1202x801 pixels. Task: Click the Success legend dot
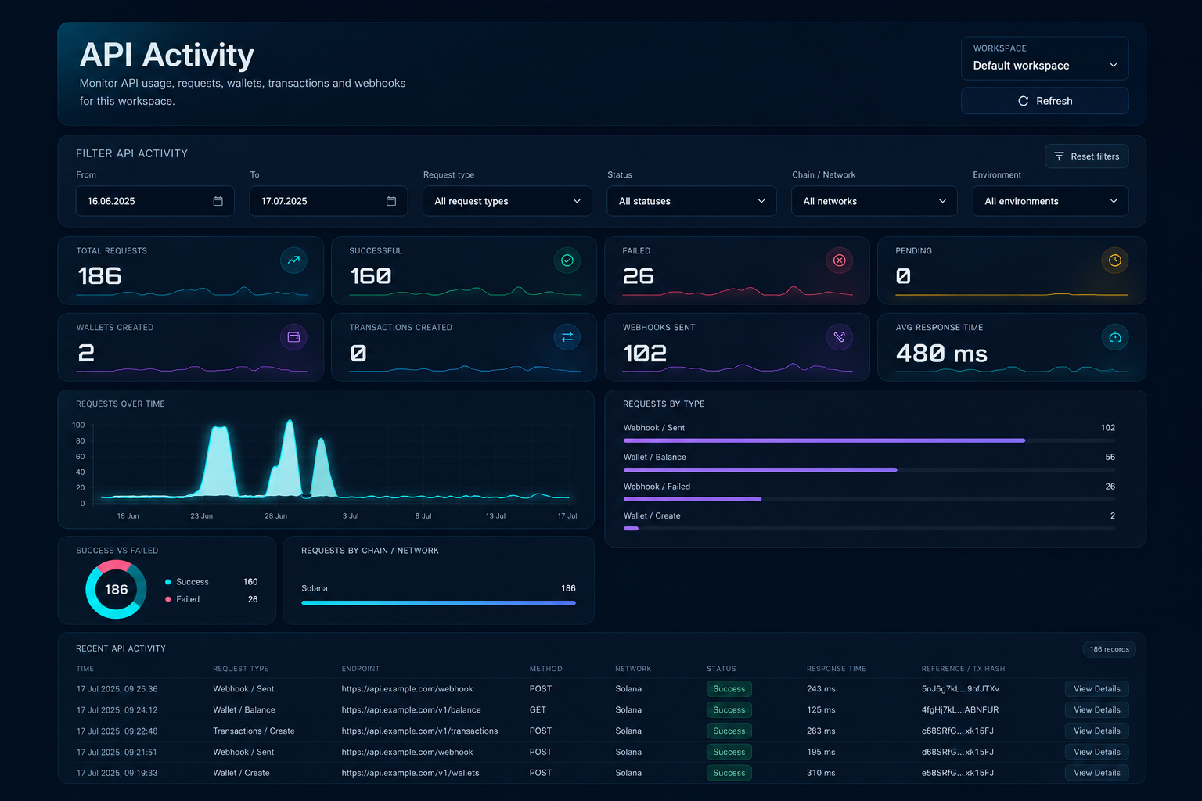[168, 582]
